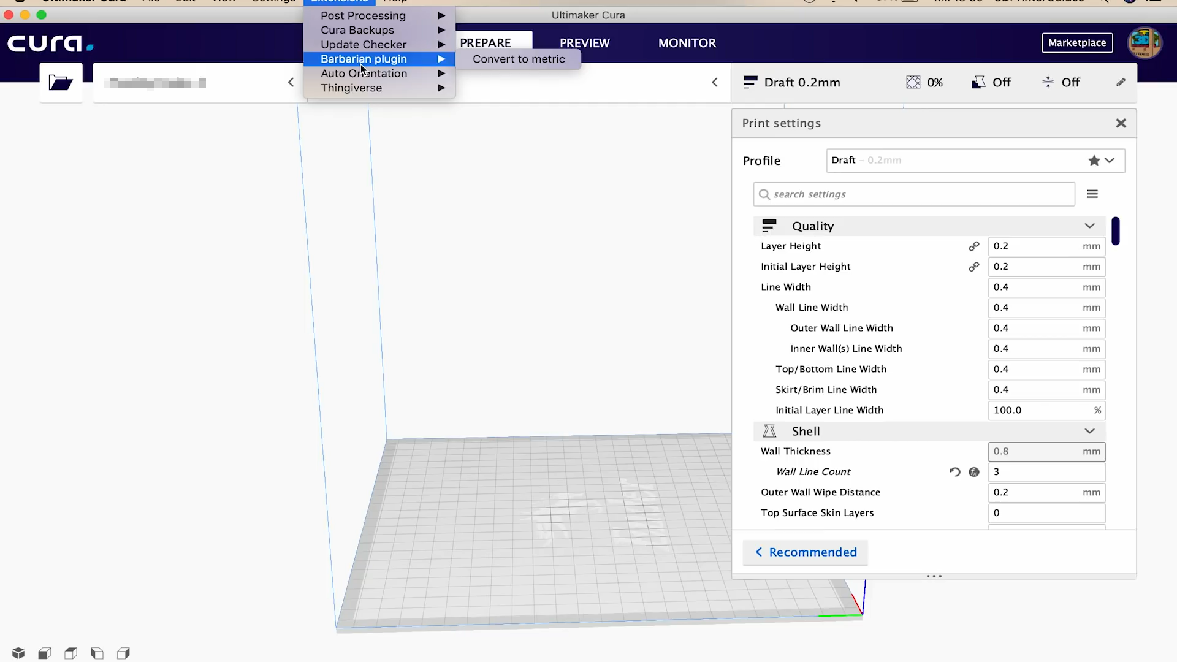Switch to Recommended settings
This screenshot has height=662, width=1177.
click(x=806, y=552)
